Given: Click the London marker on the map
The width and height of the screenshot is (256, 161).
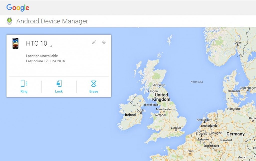Looking at the screenshot, I should pyautogui.click(x=176, y=130).
